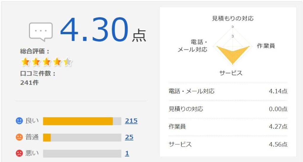Screen dimensions: 303x162
Task: Click the blue smiley face icon
Action: [19, 121]
